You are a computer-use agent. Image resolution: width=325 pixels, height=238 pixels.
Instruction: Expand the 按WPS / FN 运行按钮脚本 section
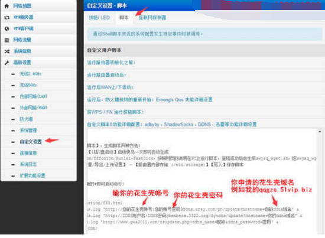(115, 112)
